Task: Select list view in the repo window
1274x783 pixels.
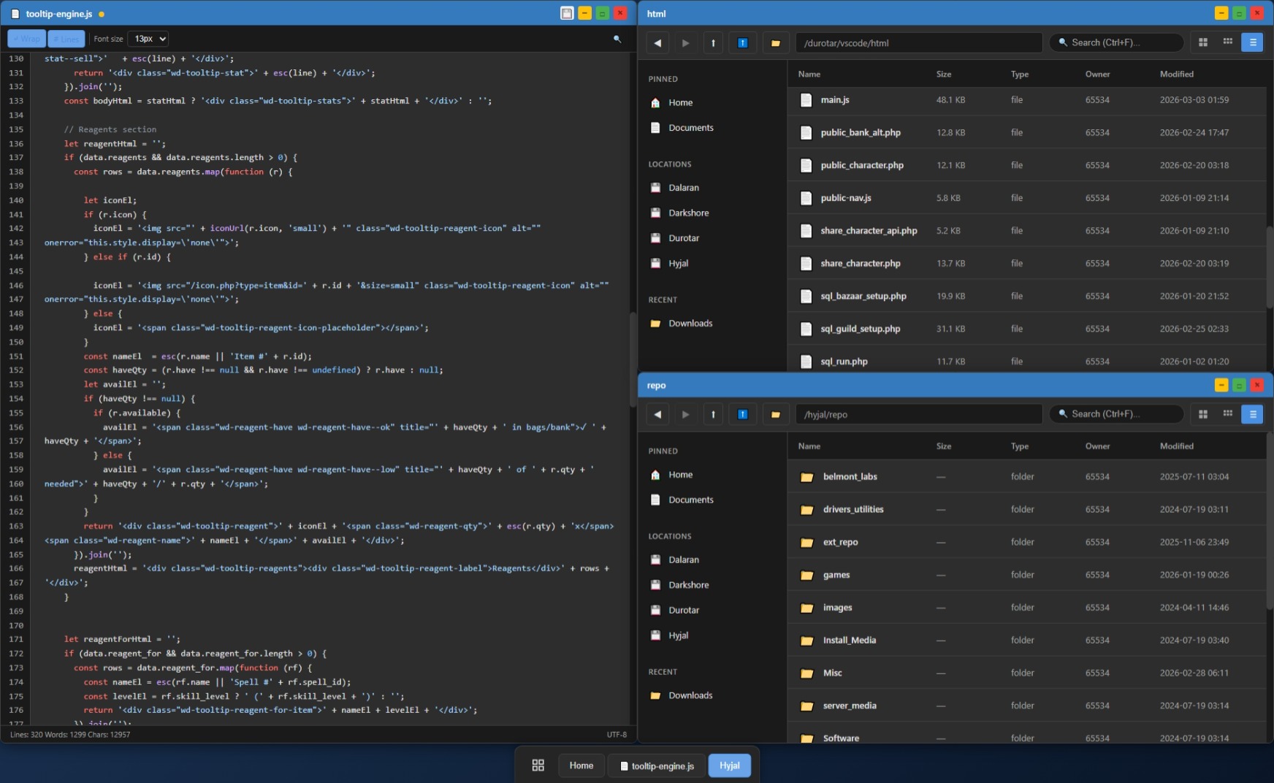Action: click(1252, 415)
